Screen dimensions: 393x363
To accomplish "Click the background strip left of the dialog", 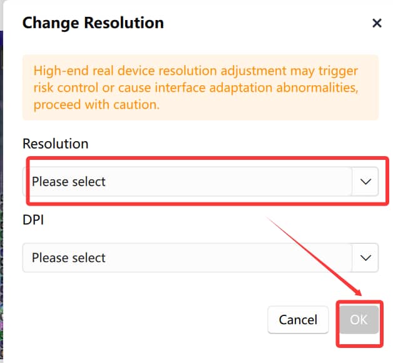I will [2, 188].
